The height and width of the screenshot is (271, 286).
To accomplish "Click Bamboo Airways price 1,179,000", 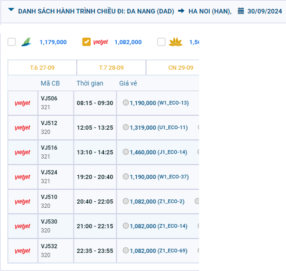I will click(53, 42).
